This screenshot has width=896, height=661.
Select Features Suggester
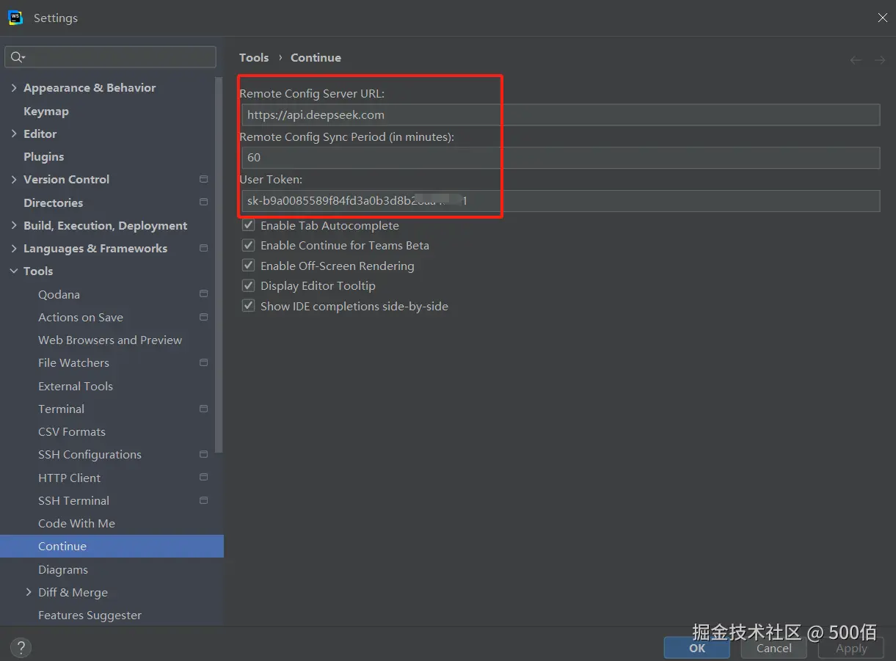tap(90, 615)
